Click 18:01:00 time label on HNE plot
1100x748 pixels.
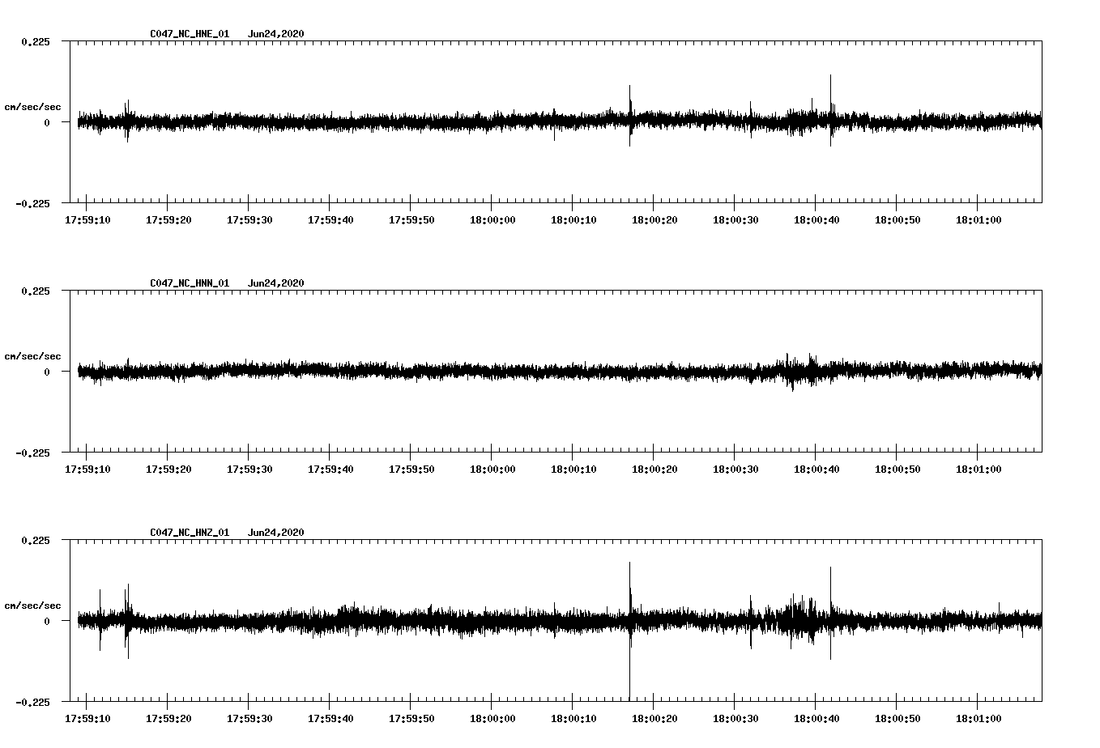click(978, 220)
